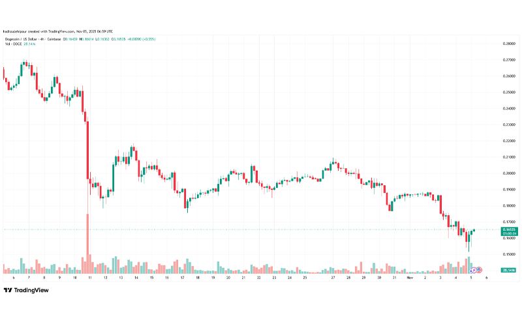The image size is (522, 326).
Task: Click the large red crash candle
Action: pos(87,151)
